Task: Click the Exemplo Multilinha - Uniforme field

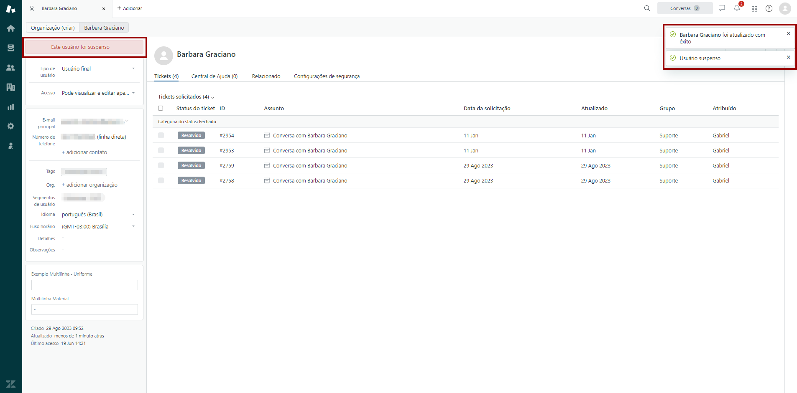Action: (84, 285)
